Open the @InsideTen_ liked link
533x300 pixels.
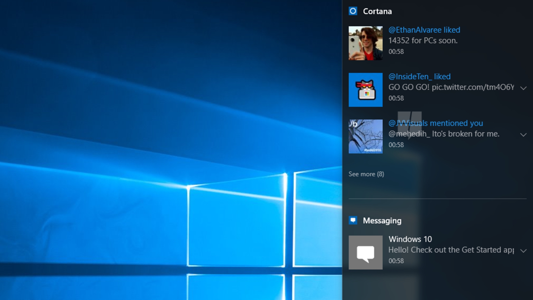pyautogui.click(x=419, y=76)
